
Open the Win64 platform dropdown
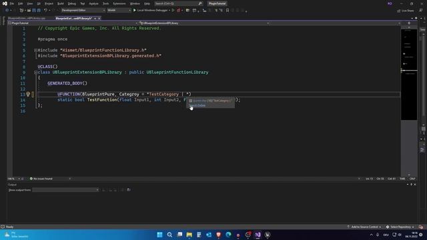coord(119,11)
